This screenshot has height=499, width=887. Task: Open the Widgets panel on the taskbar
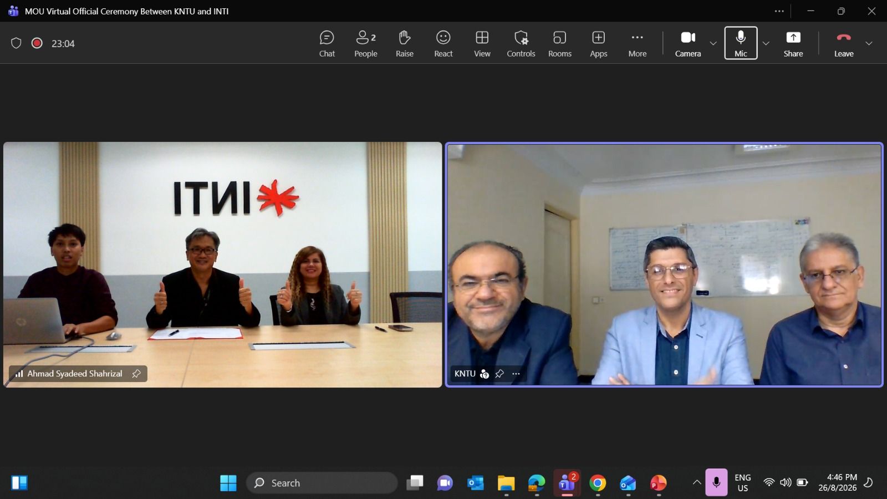[x=19, y=483]
